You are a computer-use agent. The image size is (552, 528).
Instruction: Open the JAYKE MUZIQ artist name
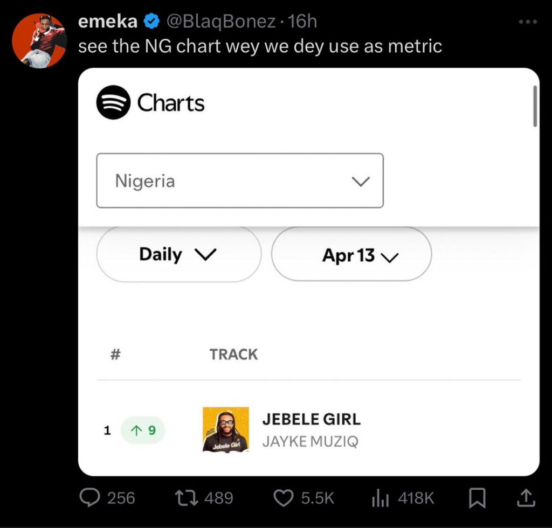click(x=310, y=441)
